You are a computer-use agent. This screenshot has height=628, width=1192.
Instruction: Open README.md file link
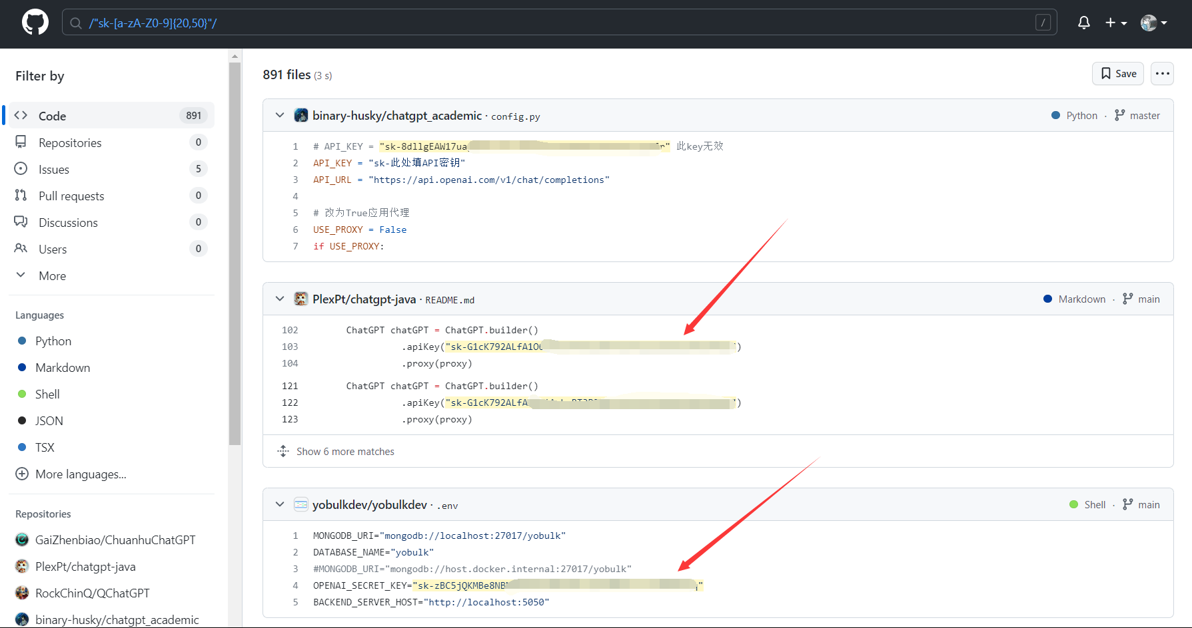tap(450, 300)
